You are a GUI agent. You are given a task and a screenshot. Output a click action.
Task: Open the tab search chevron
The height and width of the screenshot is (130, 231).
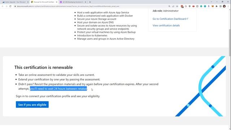click(x=212, y=2)
